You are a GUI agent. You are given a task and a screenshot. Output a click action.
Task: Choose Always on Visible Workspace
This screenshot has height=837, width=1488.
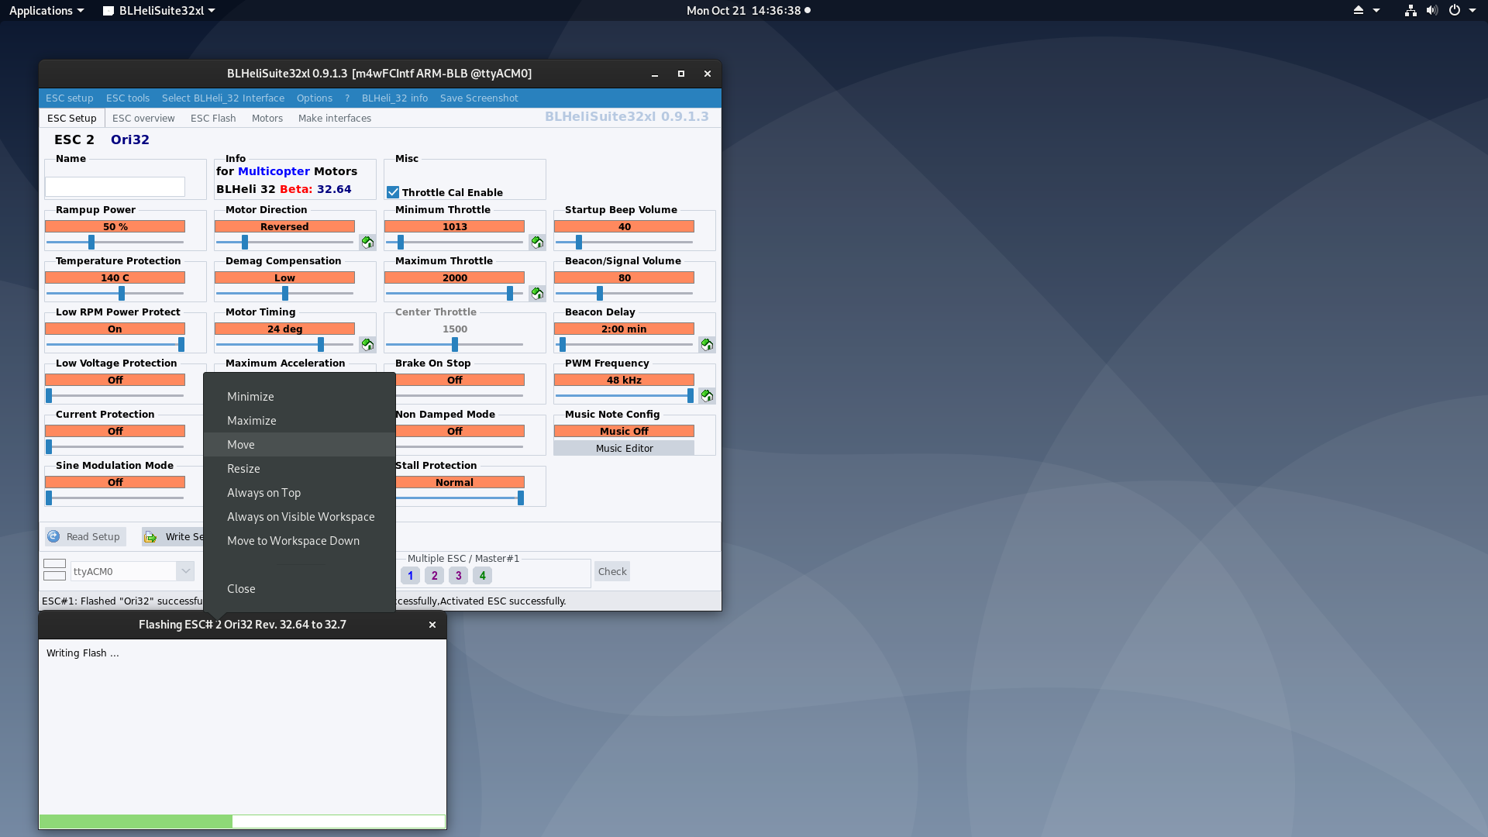point(299,516)
